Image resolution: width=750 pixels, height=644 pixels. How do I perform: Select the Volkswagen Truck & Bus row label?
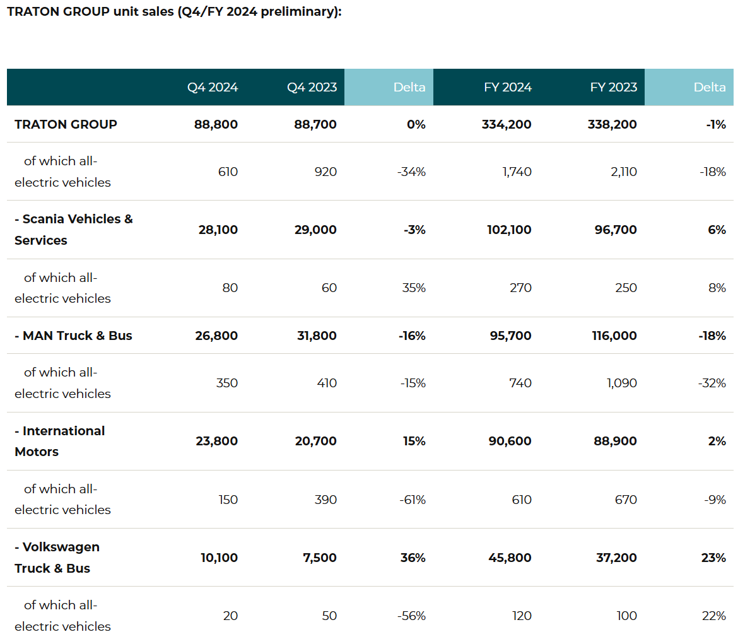click(x=57, y=558)
